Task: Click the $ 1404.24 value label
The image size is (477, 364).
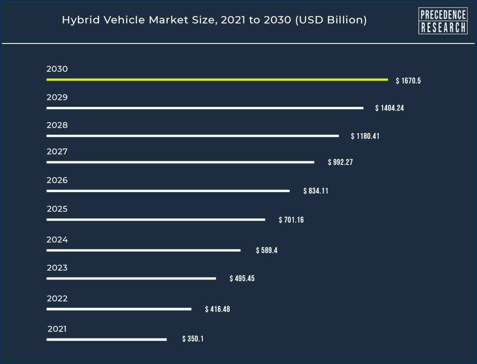Action: (x=389, y=108)
